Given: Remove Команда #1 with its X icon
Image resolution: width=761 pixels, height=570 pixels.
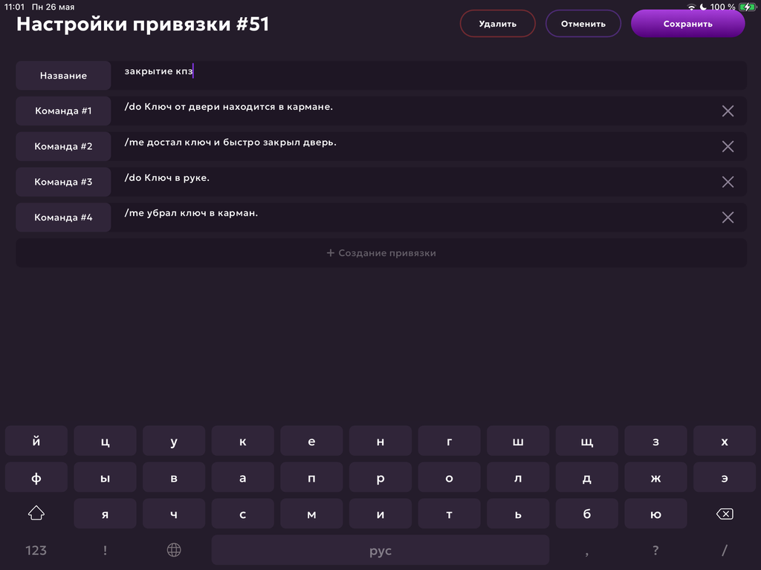Looking at the screenshot, I should coord(728,111).
